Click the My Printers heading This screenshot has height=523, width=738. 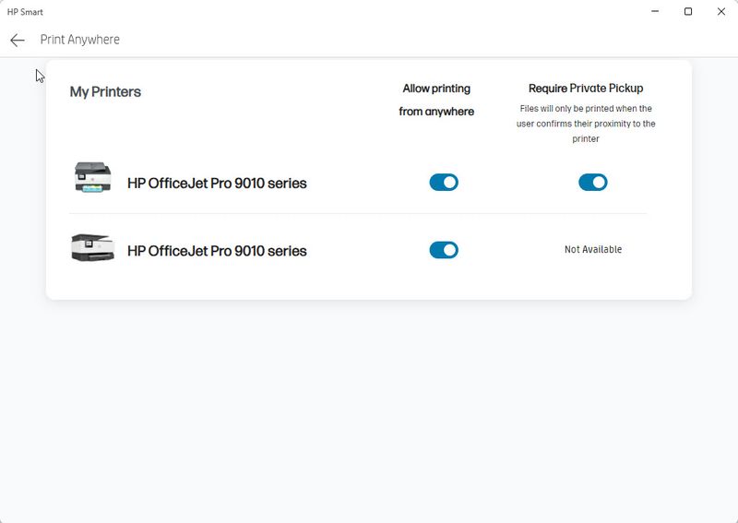105,92
